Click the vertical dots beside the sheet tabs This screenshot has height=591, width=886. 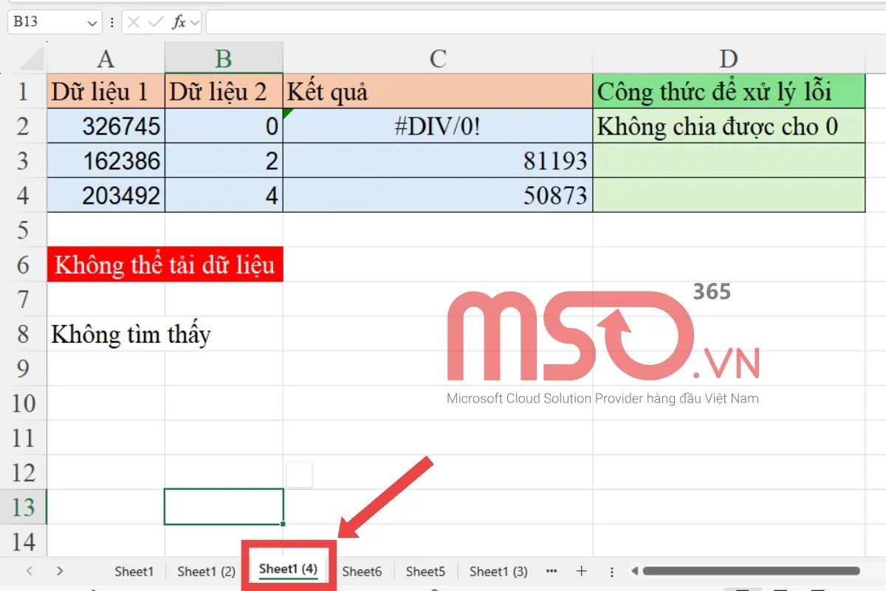coord(611,571)
